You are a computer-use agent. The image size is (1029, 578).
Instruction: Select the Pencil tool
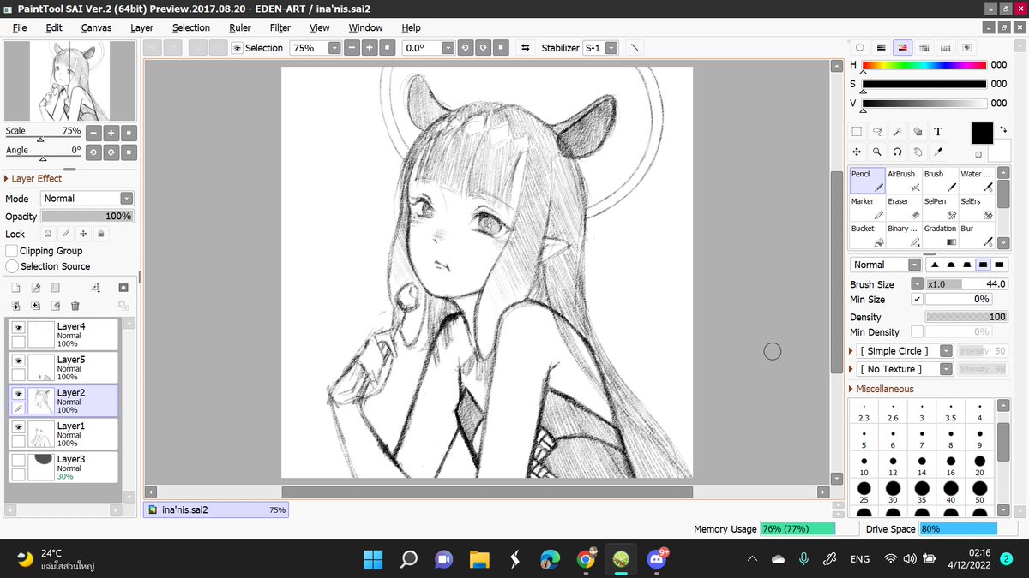(867, 180)
